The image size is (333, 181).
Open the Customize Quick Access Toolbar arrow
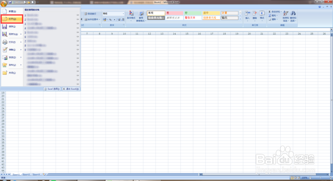click(x=38, y=2)
